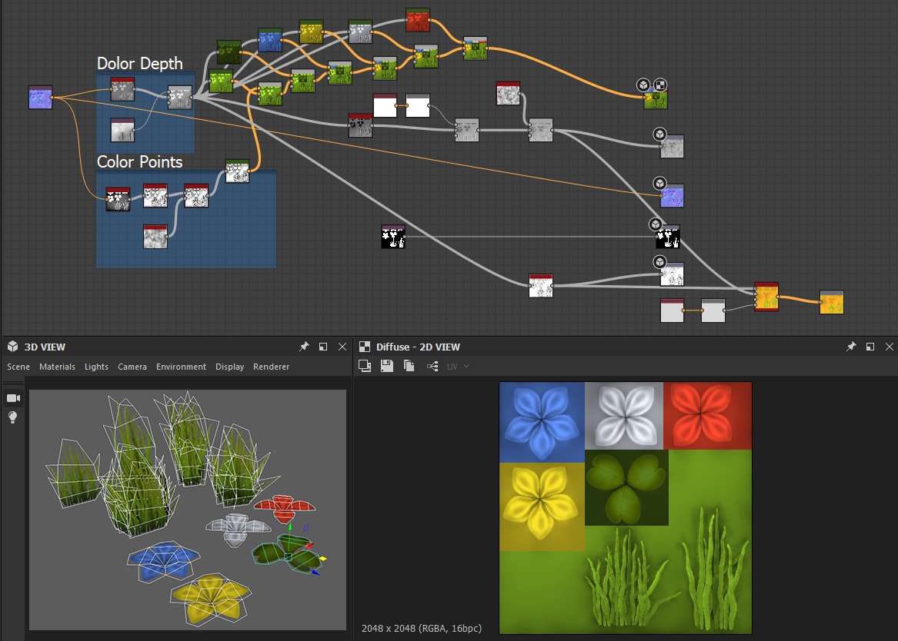The width and height of the screenshot is (898, 641).
Task: Select the Dolor Depth frame title
Action: tap(139, 63)
